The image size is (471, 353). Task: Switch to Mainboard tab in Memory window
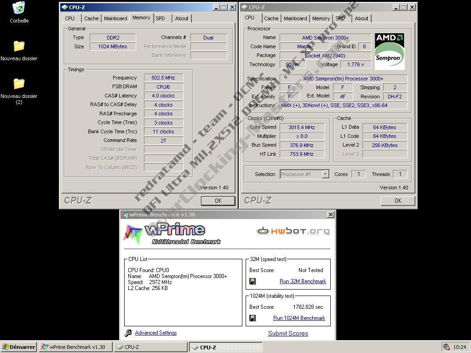coord(115,18)
